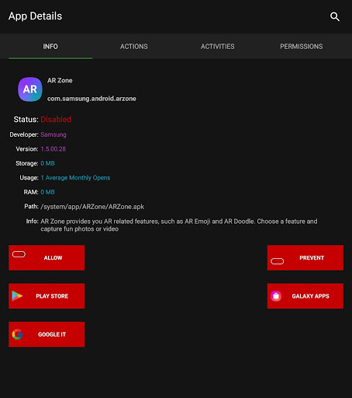Tap the Google G logo icon
Viewport: 352px width, 398px height.
point(17,334)
